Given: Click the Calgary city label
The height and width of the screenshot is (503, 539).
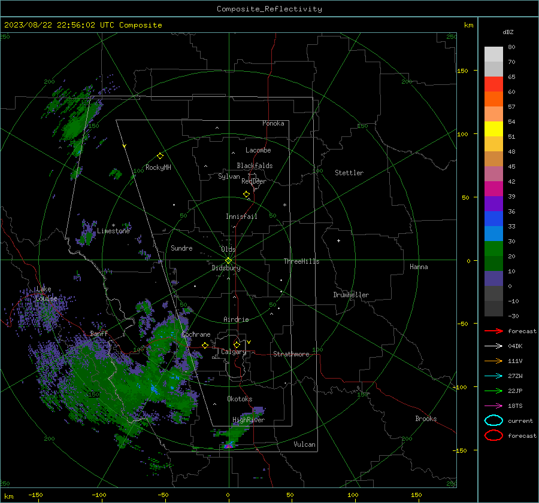Looking at the screenshot, I should tap(234, 352).
